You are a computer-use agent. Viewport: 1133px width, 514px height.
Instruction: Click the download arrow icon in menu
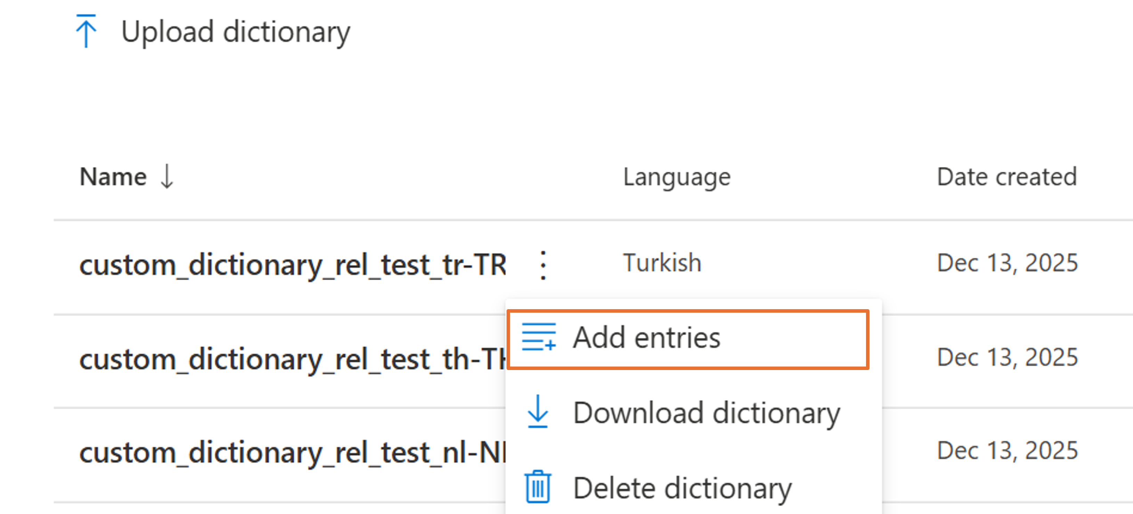537,411
